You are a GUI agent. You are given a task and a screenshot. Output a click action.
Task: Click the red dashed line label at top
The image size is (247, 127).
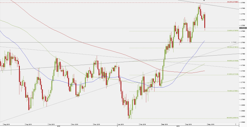pos(233,2)
